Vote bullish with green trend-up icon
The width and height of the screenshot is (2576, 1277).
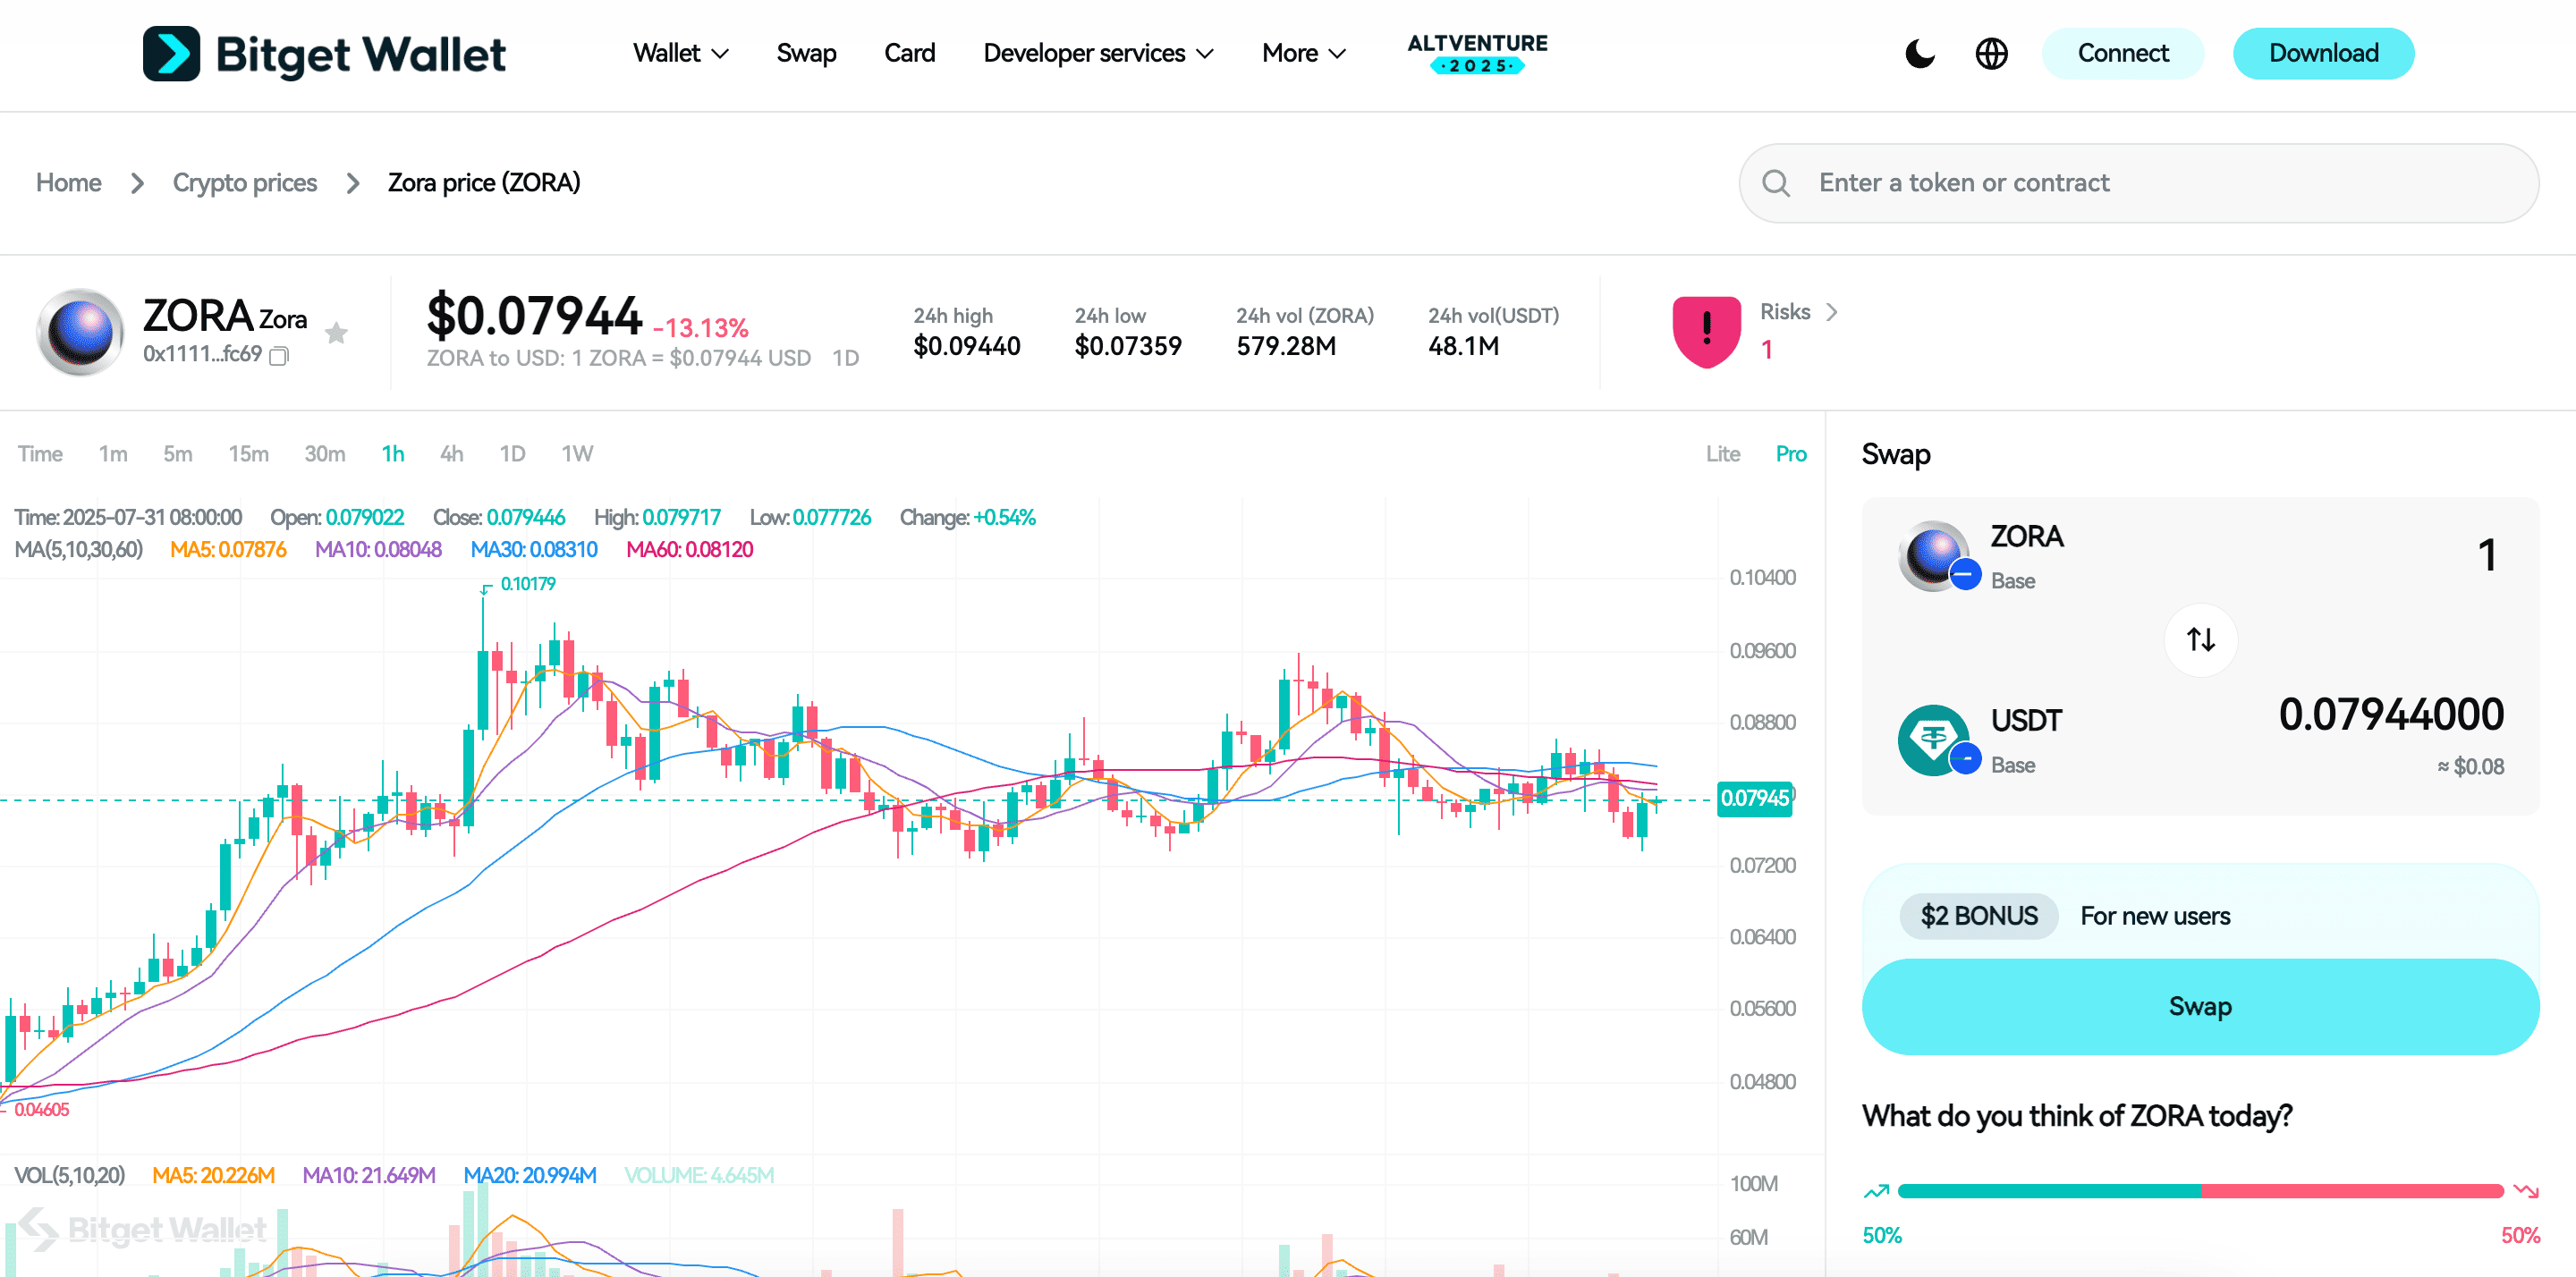point(1876,1191)
